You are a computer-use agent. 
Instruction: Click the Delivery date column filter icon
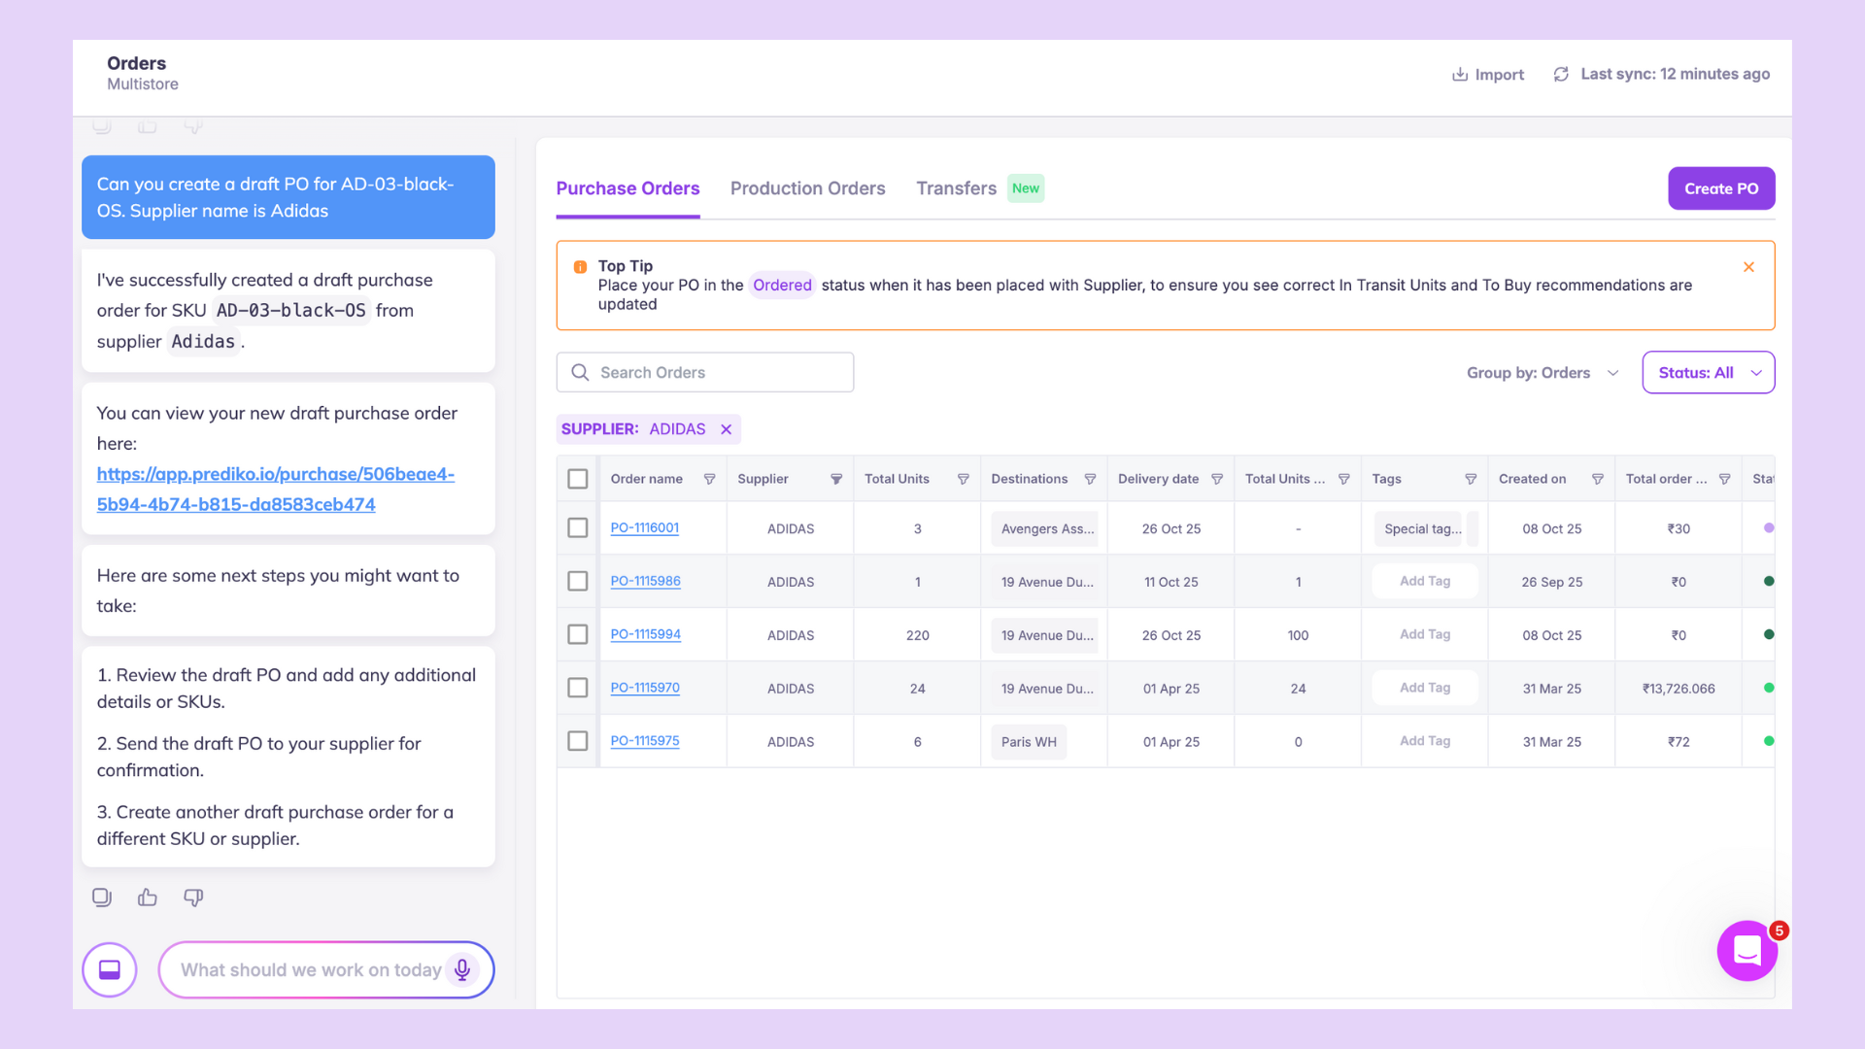(1217, 479)
